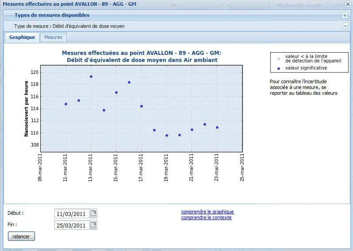Open the comprendre le contexte link
The width and height of the screenshot is (353, 251).
click(206, 218)
